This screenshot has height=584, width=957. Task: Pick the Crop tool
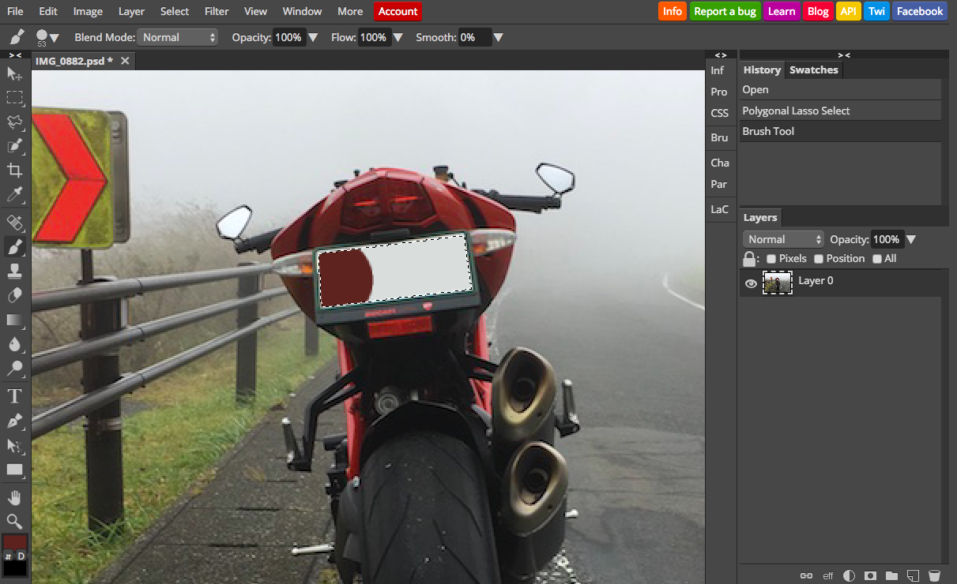click(14, 170)
